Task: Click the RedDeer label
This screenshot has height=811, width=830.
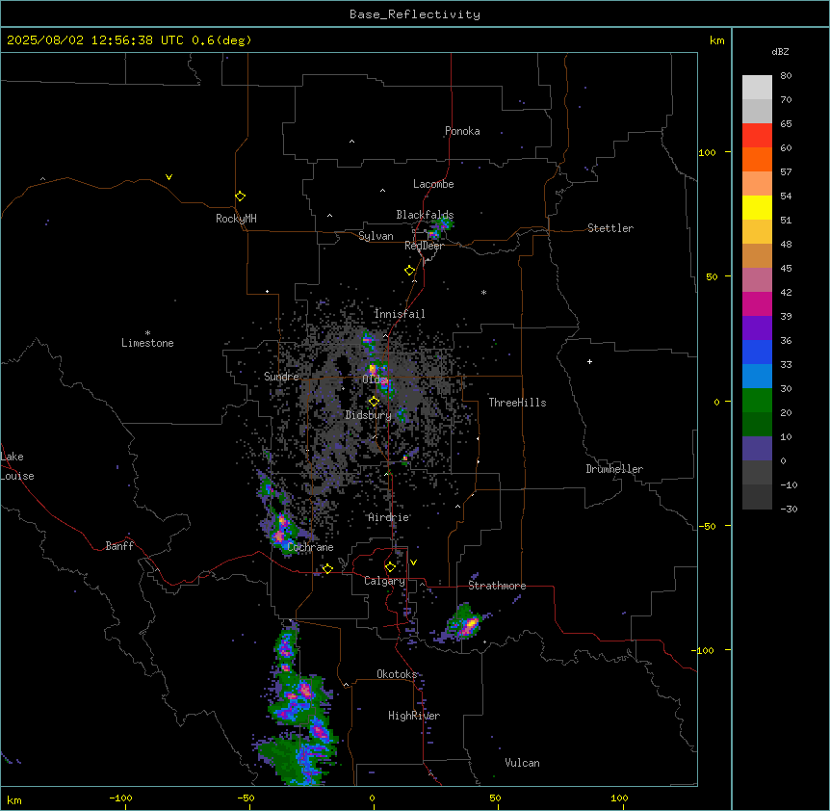Action: pyautogui.click(x=424, y=246)
